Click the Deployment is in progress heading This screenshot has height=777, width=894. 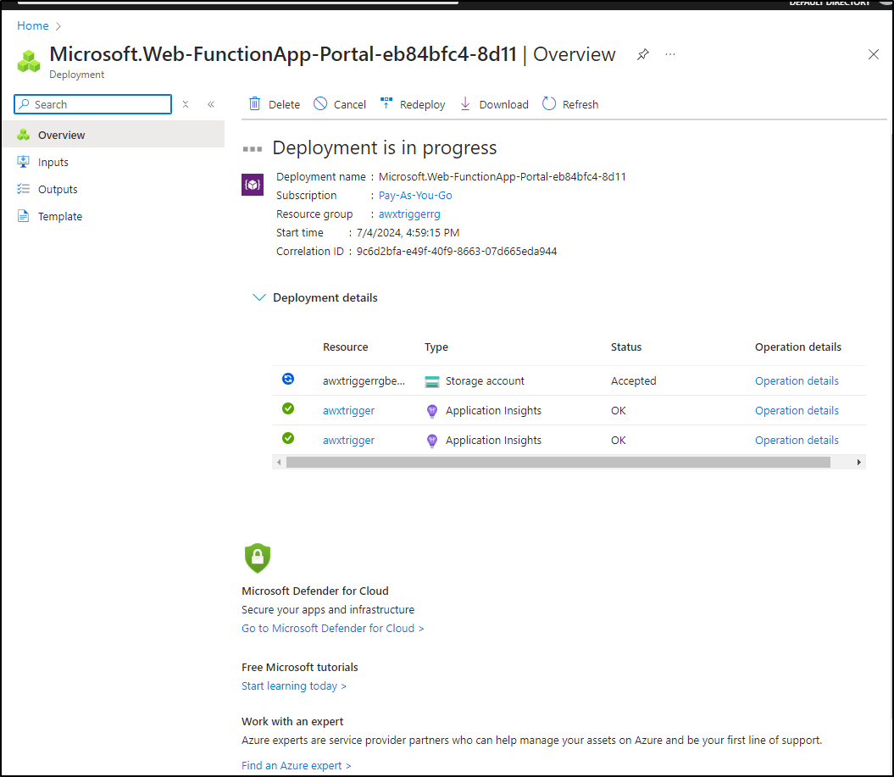[x=385, y=147]
